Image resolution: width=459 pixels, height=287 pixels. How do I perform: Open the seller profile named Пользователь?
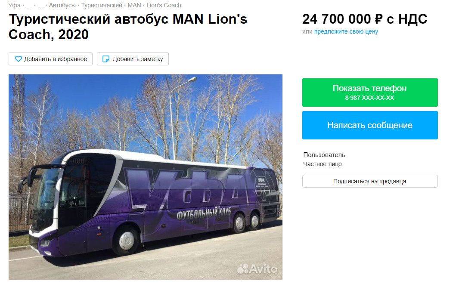[x=324, y=155]
